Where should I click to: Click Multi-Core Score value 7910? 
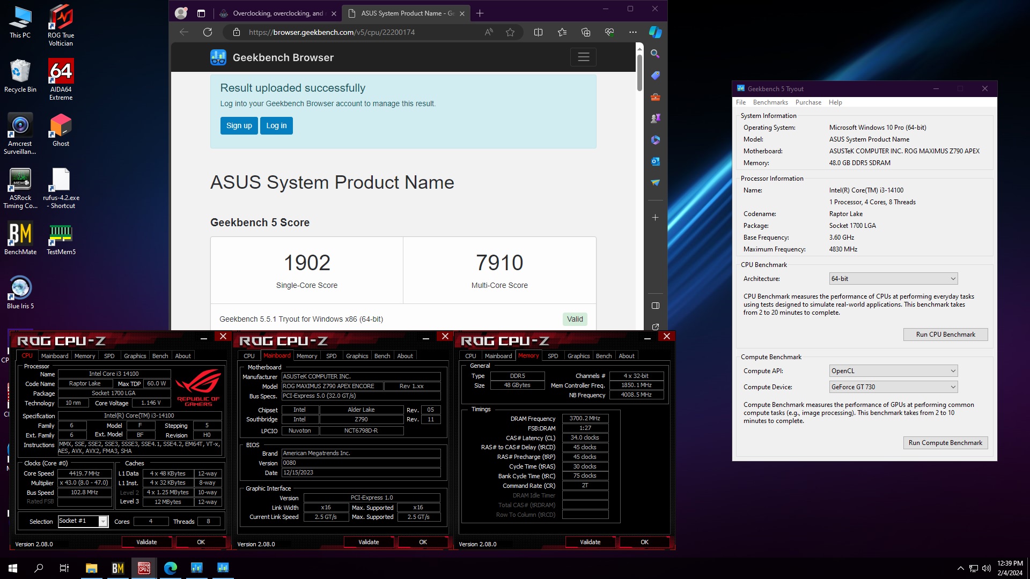click(499, 263)
